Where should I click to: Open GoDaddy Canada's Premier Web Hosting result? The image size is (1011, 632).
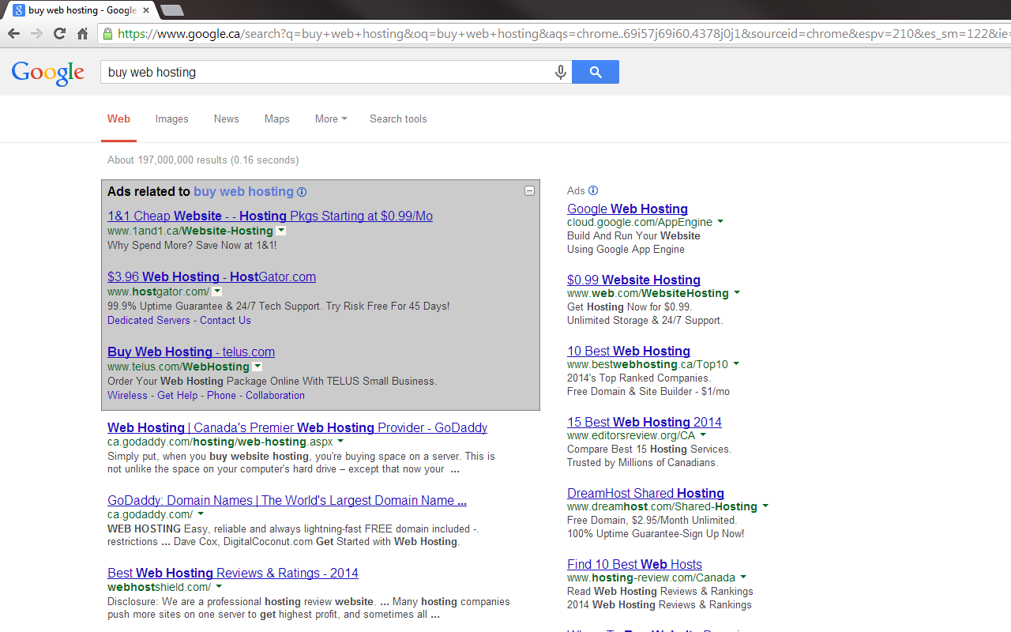(x=297, y=427)
